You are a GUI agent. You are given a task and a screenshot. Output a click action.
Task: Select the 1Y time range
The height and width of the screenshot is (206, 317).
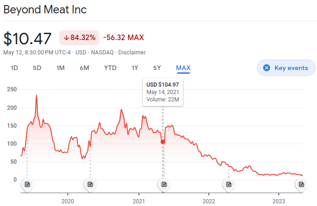(x=134, y=68)
